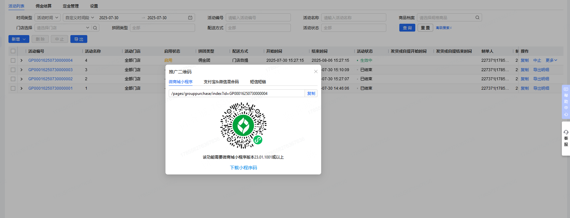Open the 活动时间 time type dropdown
Viewport: 570px width, 218px height.
[x=48, y=18]
